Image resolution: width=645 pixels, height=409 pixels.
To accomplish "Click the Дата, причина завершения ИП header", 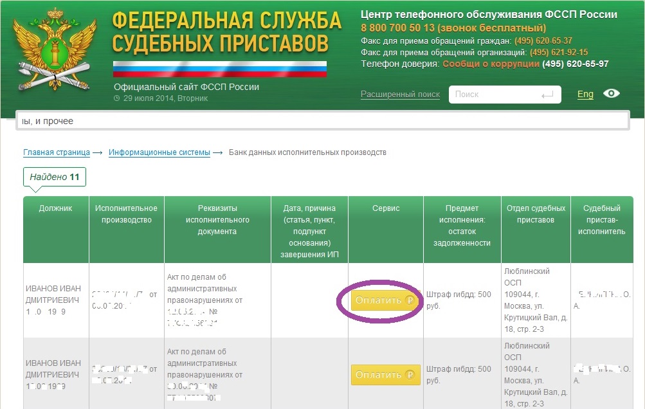I will [309, 229].
